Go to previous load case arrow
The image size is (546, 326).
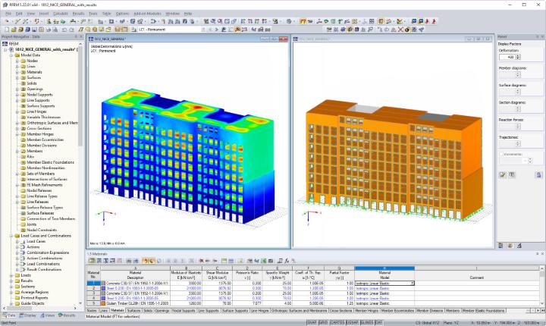210,30
